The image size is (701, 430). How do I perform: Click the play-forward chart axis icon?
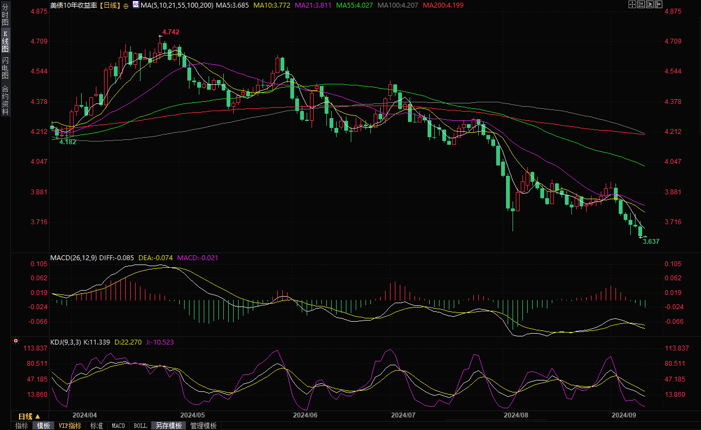pyautogui.click(x=649, y=4)
